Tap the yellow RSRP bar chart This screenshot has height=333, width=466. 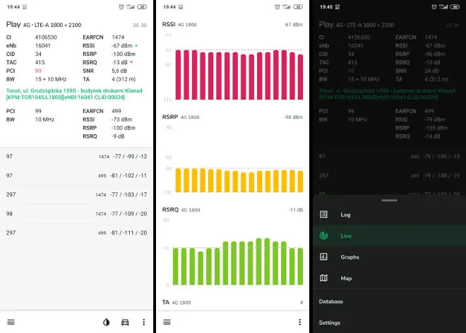click(233, 180)
